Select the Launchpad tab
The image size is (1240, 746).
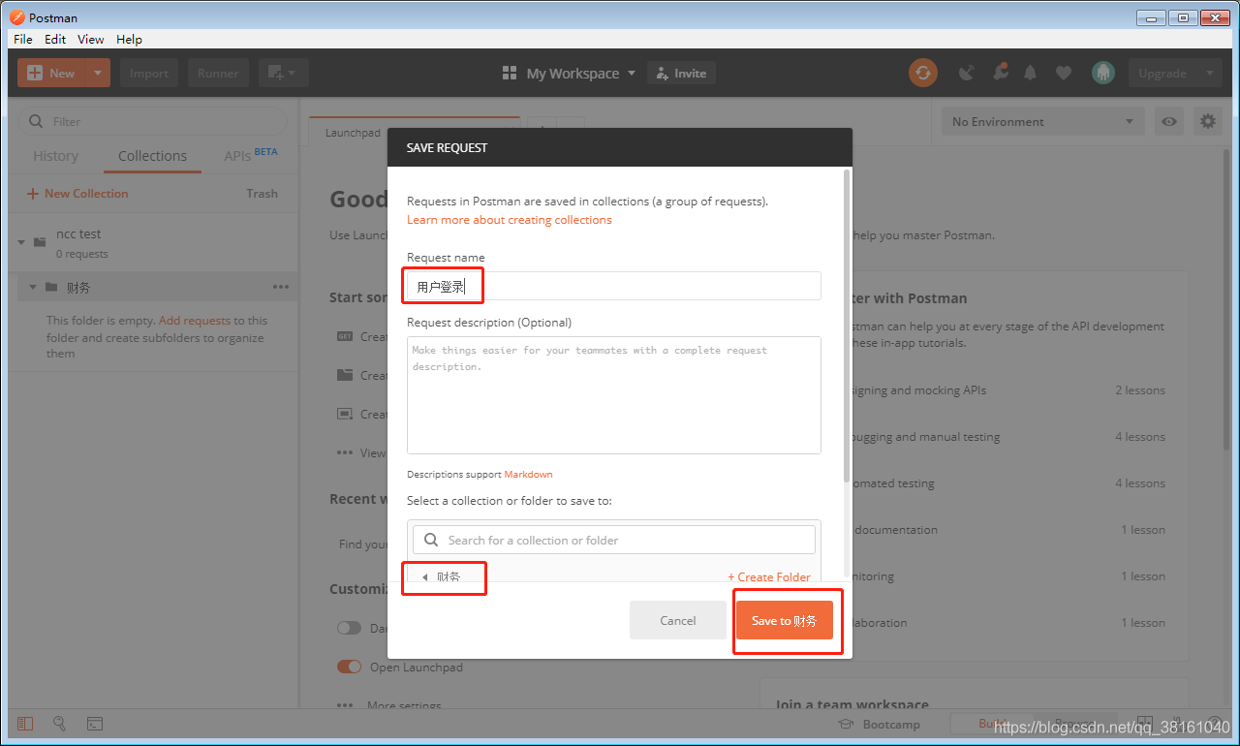point(353,133)
